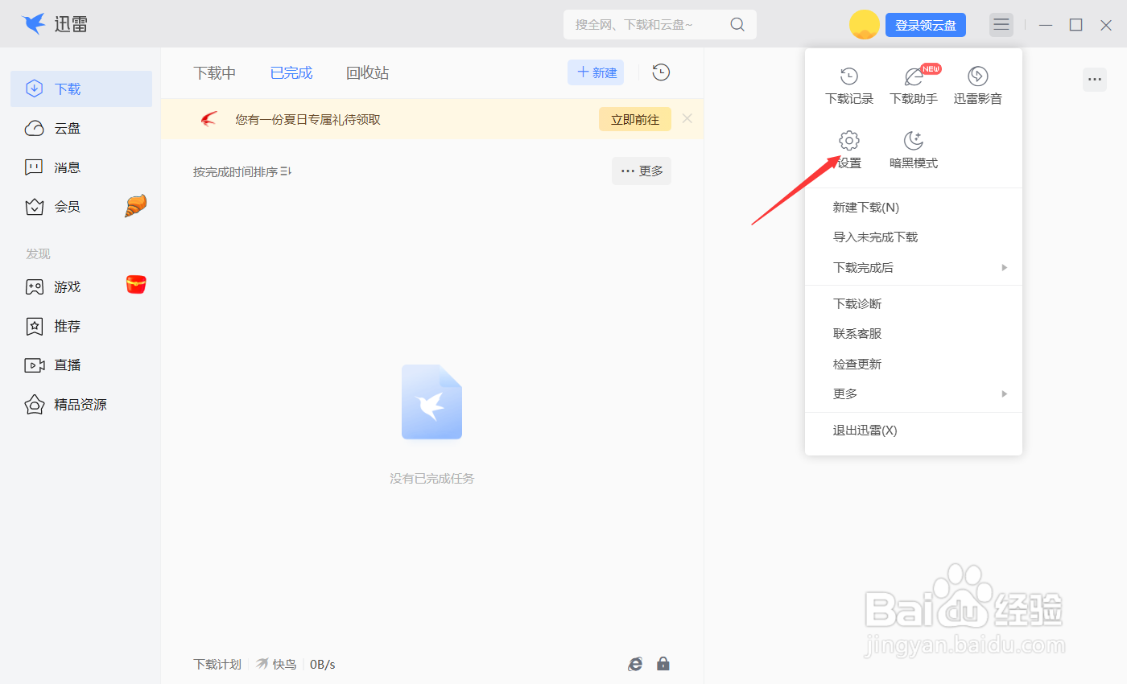Viewport: 1127px width, 684px height.
Task: Click the yellow user avatar
Action: coord(865,25)
